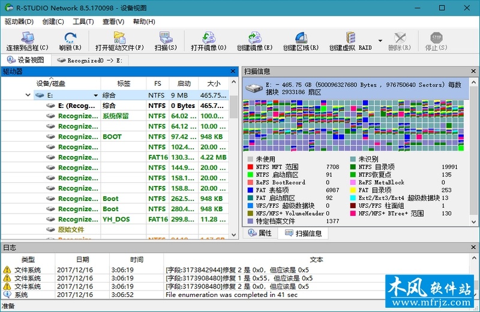Sort by the 大小 column header
480x312 pixels.
tap(213, 83)
